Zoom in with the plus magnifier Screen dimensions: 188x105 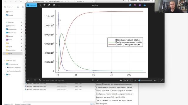155,80
